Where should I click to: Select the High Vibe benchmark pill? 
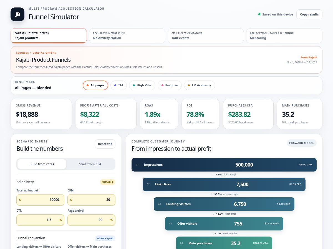[142, 85]
